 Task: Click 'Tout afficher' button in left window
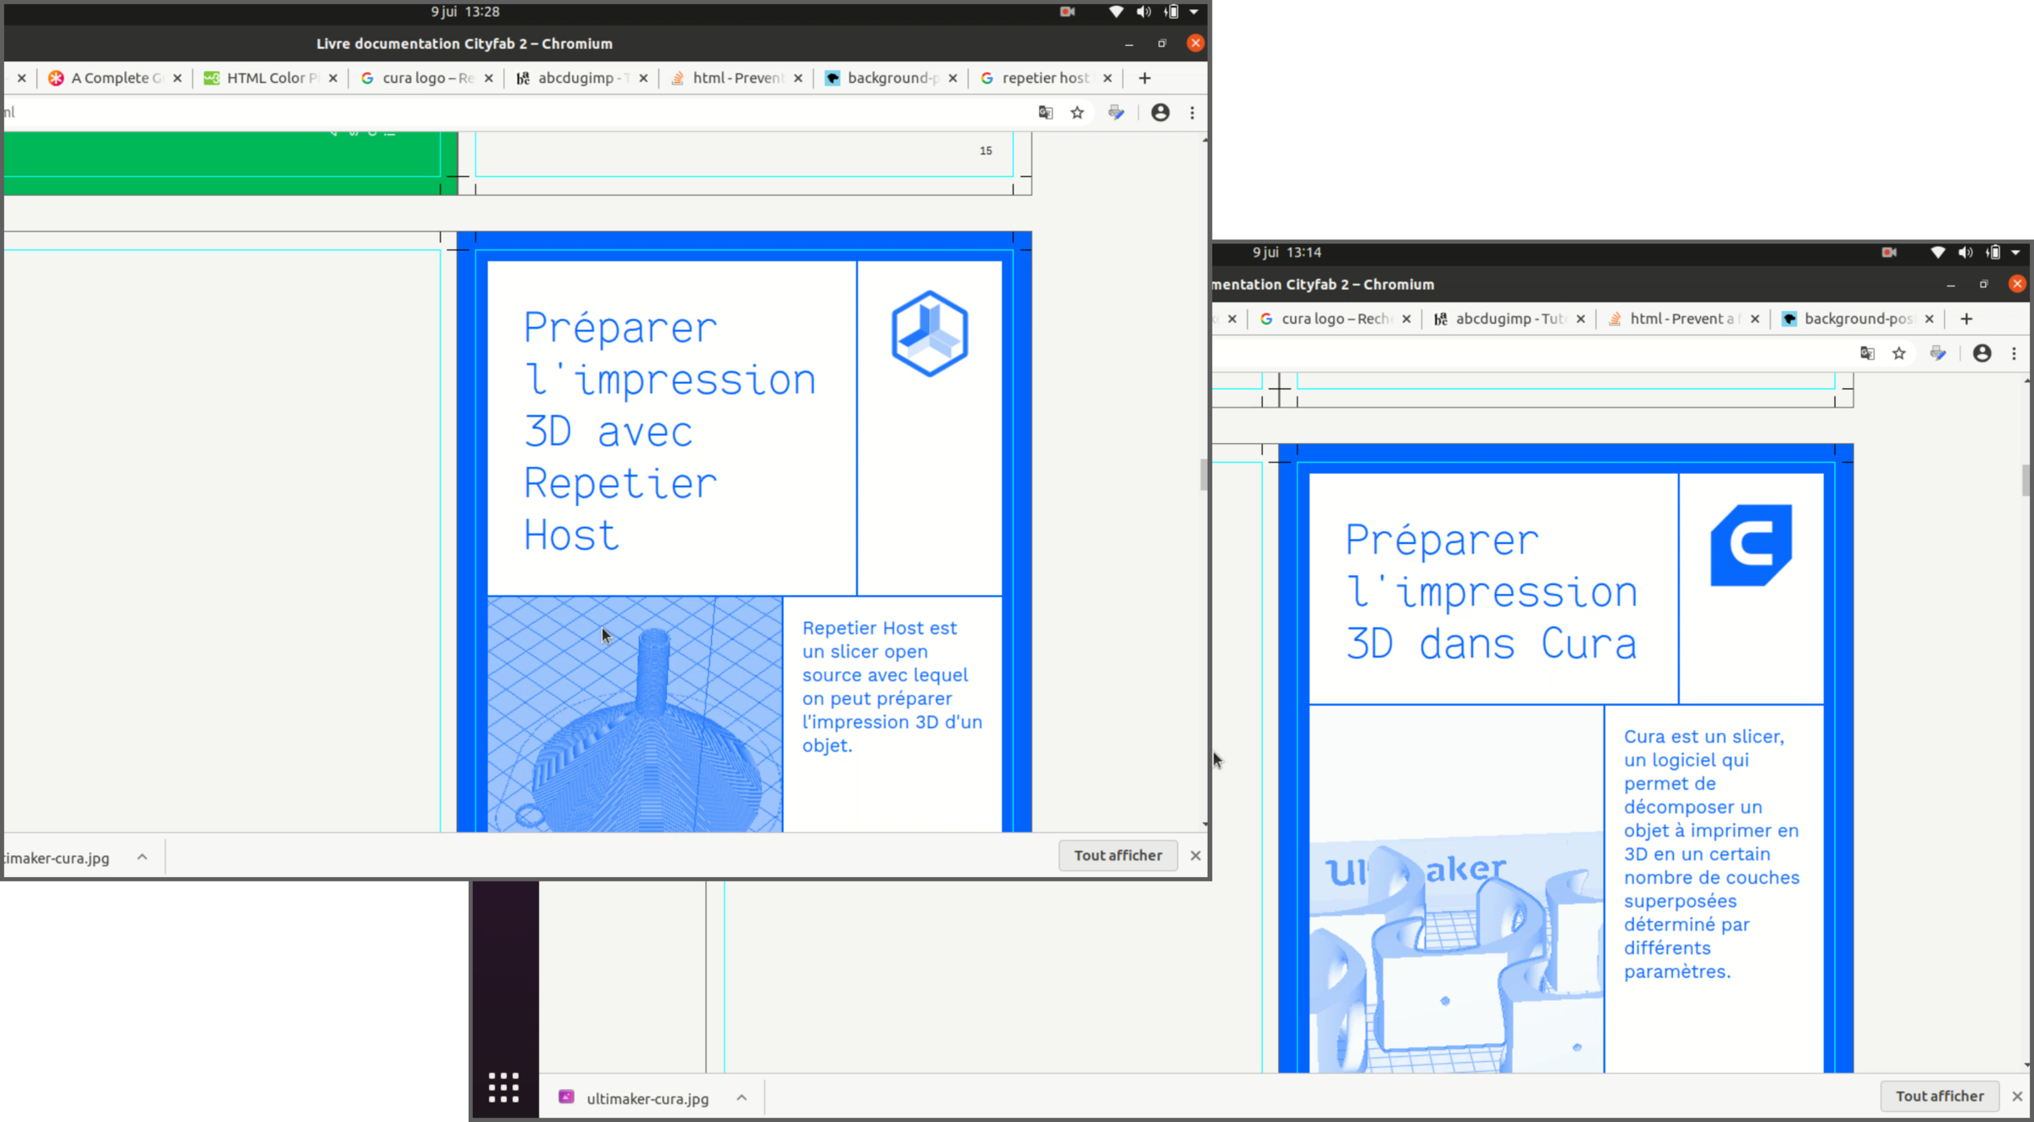(1118, 855)
